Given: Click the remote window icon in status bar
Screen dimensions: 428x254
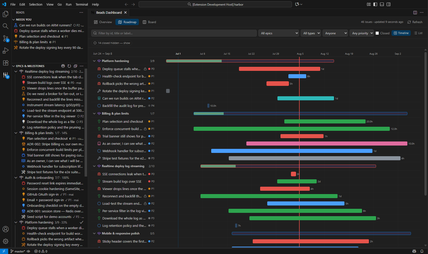Looking at the screenshot, I should [4, 251].
